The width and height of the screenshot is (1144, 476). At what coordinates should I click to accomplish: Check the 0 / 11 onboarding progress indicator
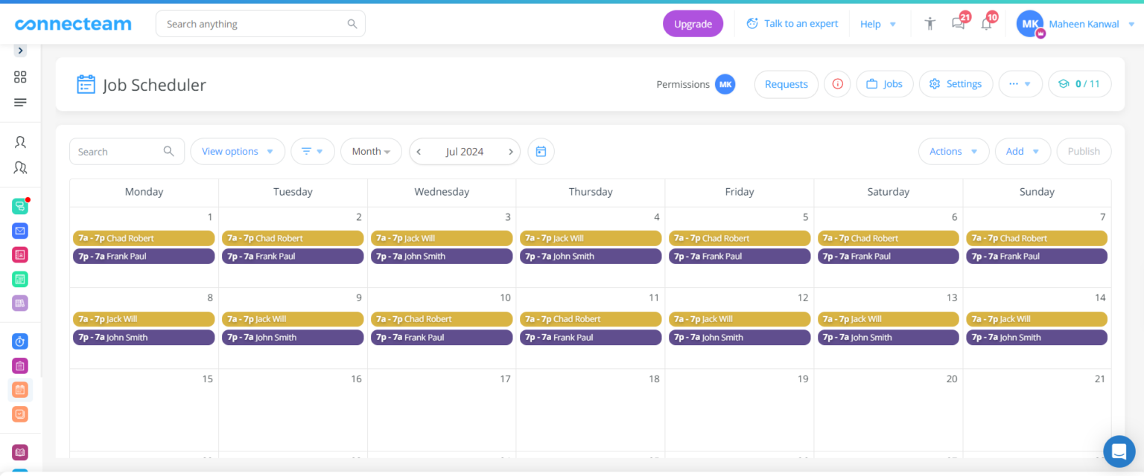1079,83
